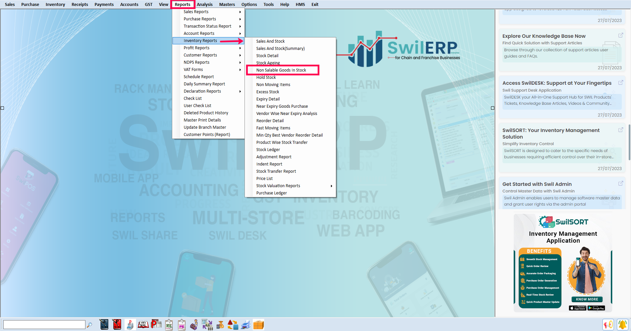Viewport: 631px width, 331px height.
Task: Expand the NDPS Reports submenu
Action: click(x=208, y=62)
